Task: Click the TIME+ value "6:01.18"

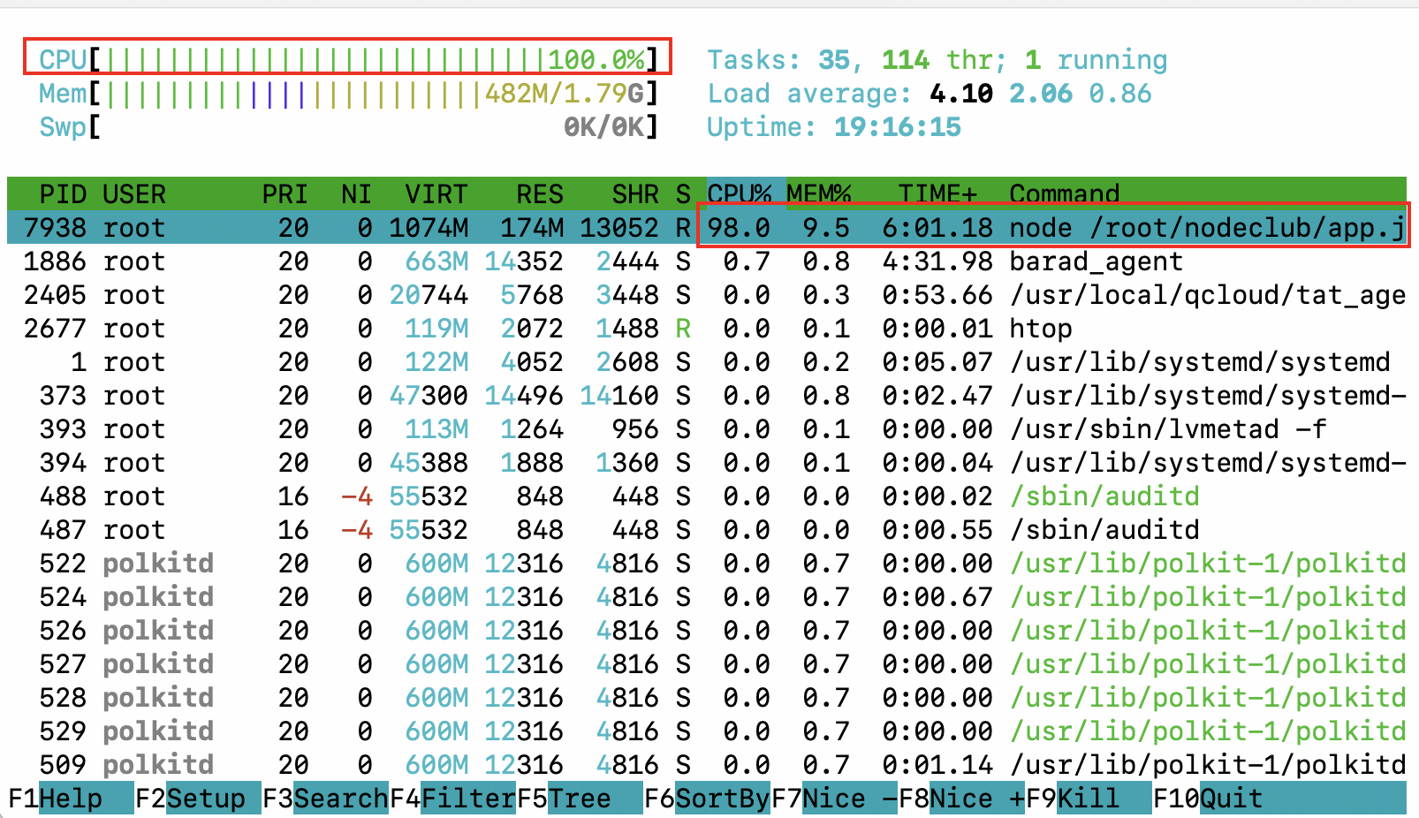Action: pyautogui.click(x=937, y=227)
